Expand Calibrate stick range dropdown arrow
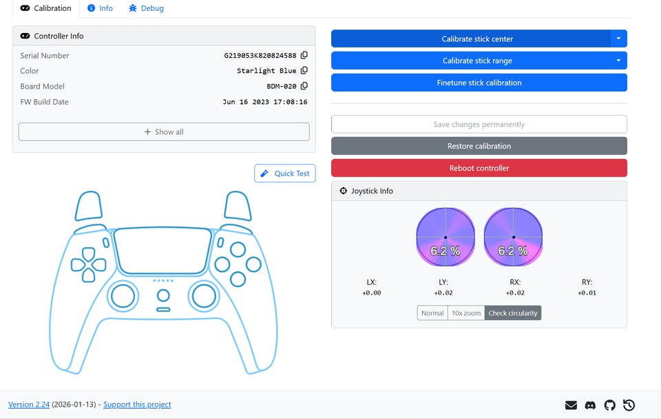This screenshot has height=419, width=661. (618, 61)
